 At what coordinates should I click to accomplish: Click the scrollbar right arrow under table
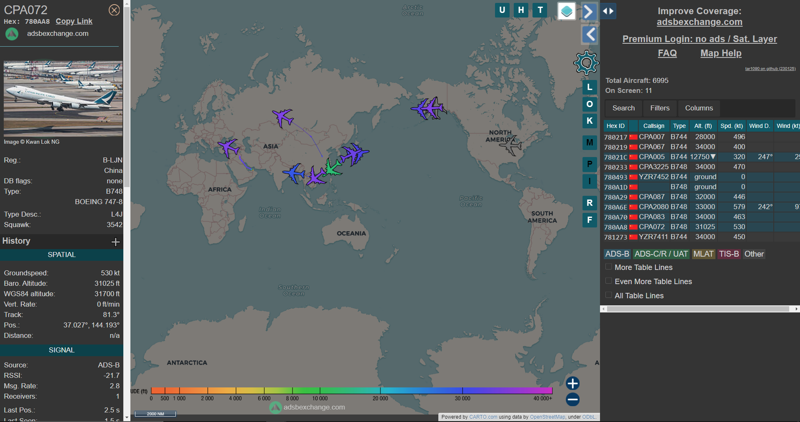pyautogui.click(x=796, y=309)
